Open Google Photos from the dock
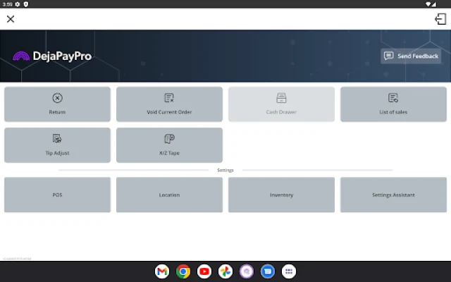This screenshot has height=282, width=451. [x=225, y=271]
